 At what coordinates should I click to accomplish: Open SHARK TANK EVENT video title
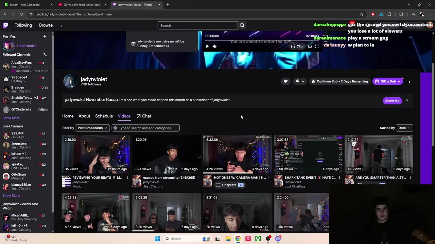(x=310, y=178)
